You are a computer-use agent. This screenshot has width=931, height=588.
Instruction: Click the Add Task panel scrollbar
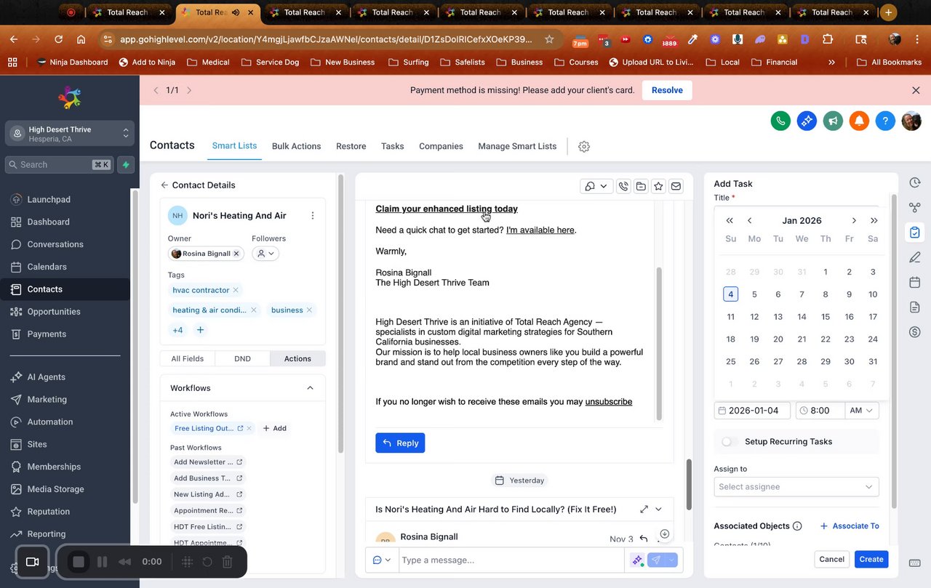[893, 351]
